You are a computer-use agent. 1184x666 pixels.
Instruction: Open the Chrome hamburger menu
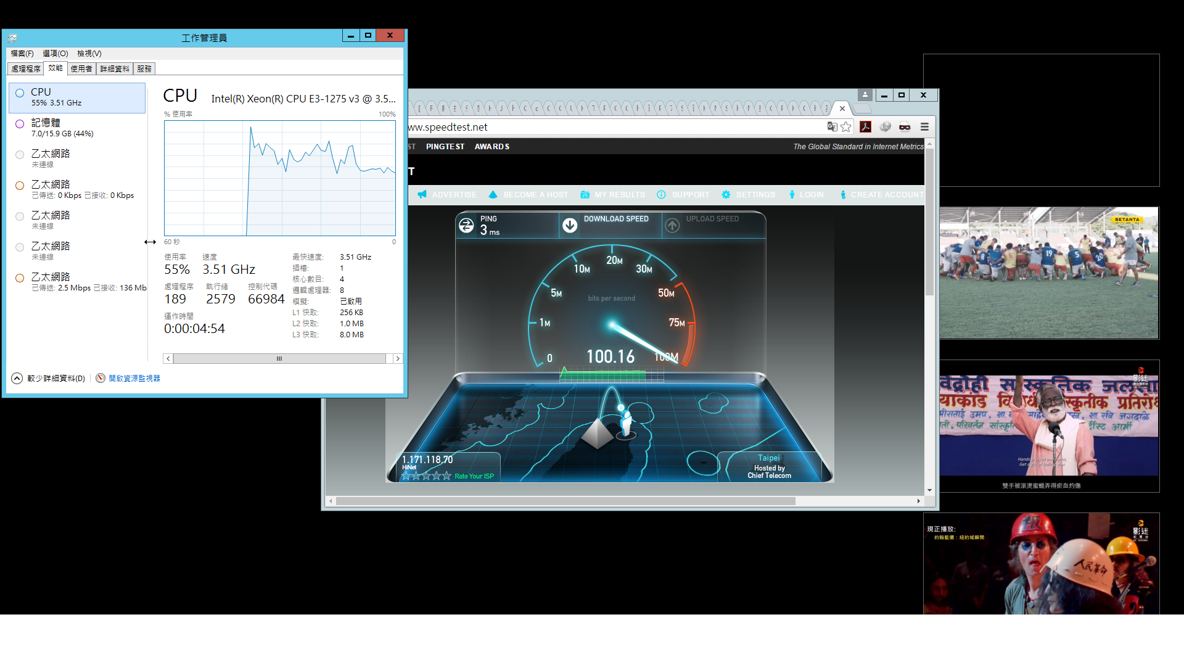[924, 127]
